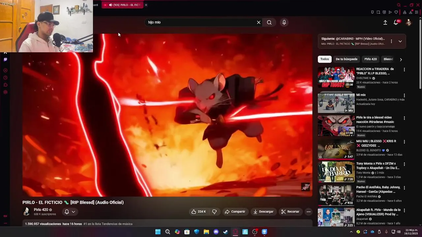The width and height of the screenshot is (422, 237).
Task: Open ad blocker shield icon
Action: coord(384,12)
